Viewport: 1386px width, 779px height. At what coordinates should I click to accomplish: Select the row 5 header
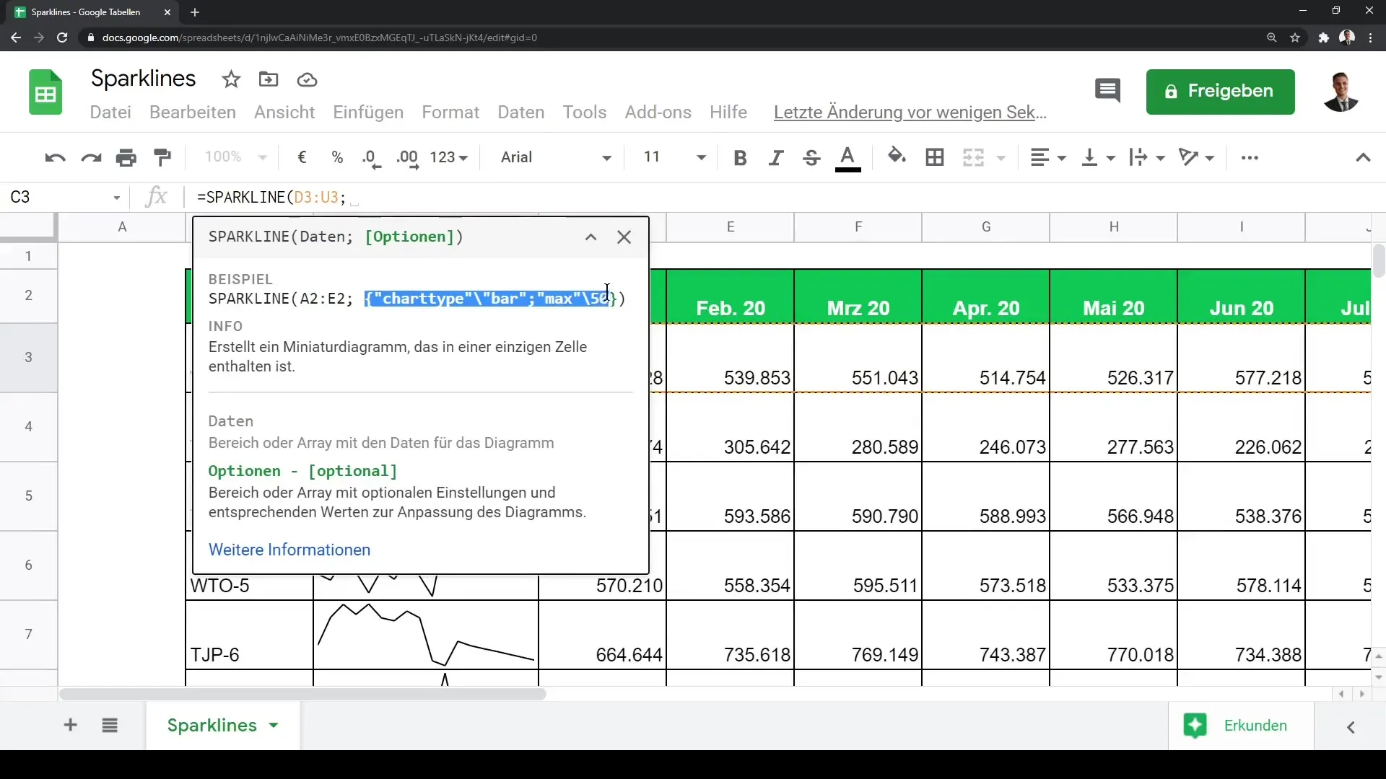[x=29, y=496]
